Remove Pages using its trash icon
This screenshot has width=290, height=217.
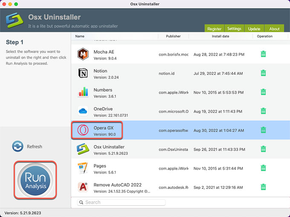(264, 168)
